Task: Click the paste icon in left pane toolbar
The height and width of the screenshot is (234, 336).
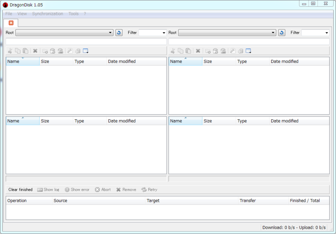Action: 26,51
